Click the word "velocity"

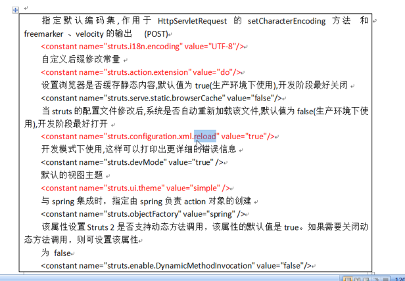(89, 33)
